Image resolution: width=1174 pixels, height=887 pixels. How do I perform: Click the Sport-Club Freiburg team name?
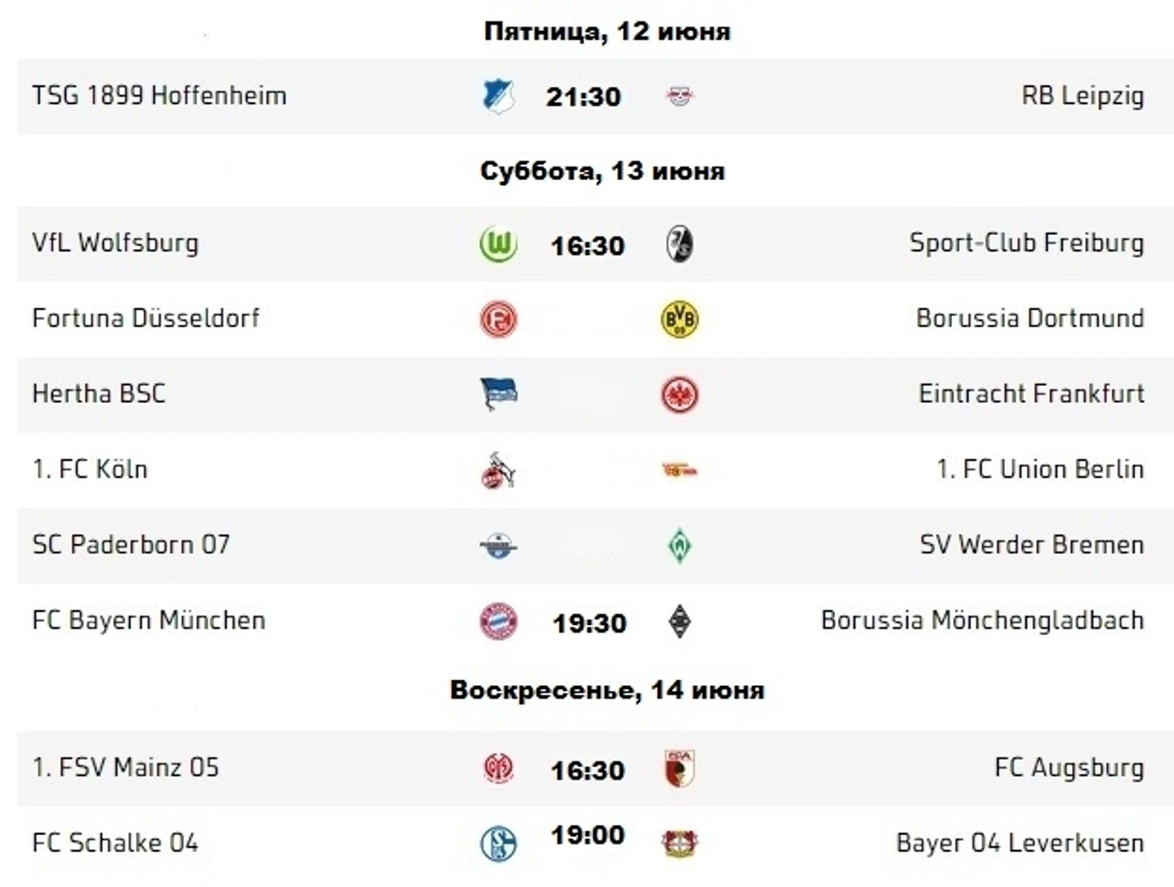click(1026, 243)
